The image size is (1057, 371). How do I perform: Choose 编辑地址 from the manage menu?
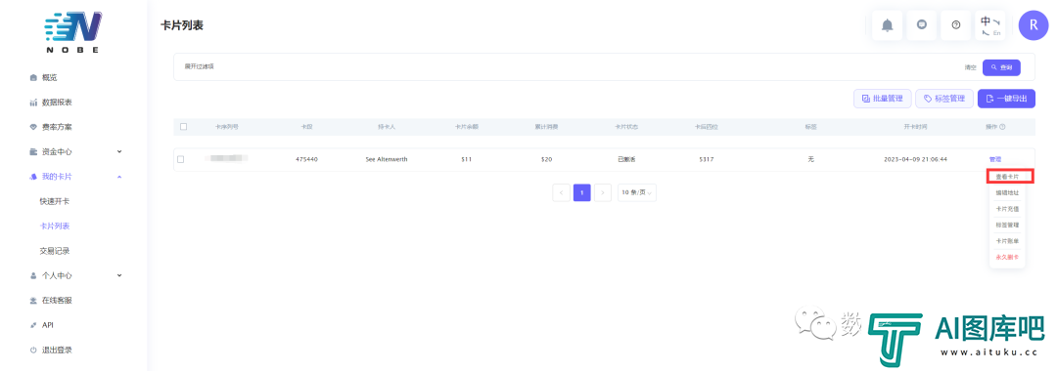click(x=1007, y=193)
